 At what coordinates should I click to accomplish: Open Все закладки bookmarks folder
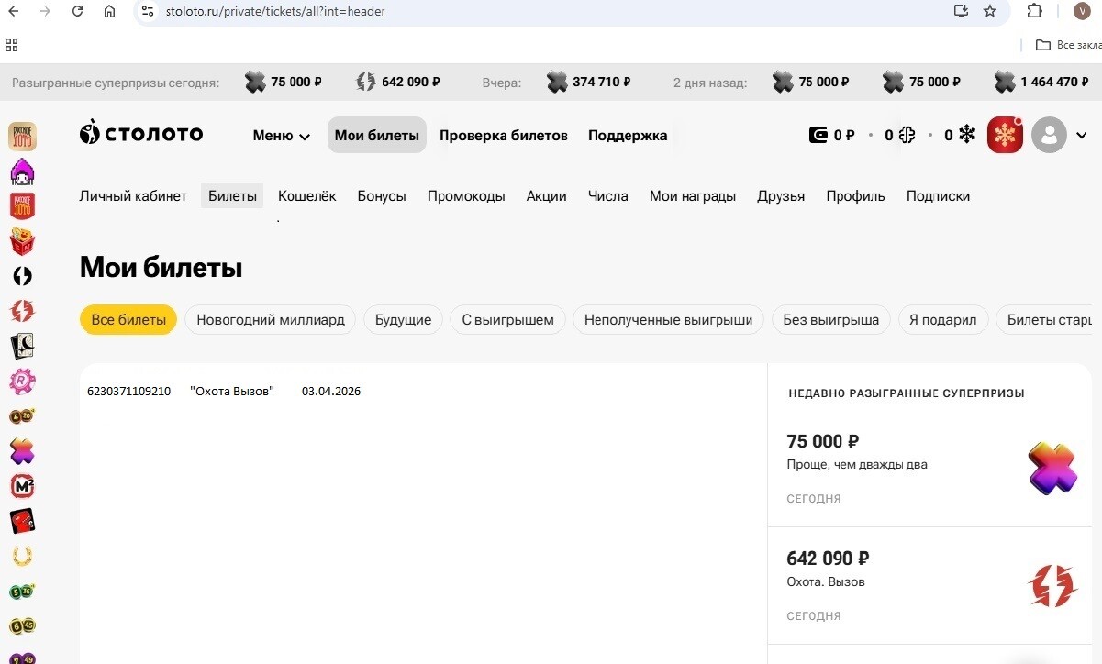click(1068, 44)
